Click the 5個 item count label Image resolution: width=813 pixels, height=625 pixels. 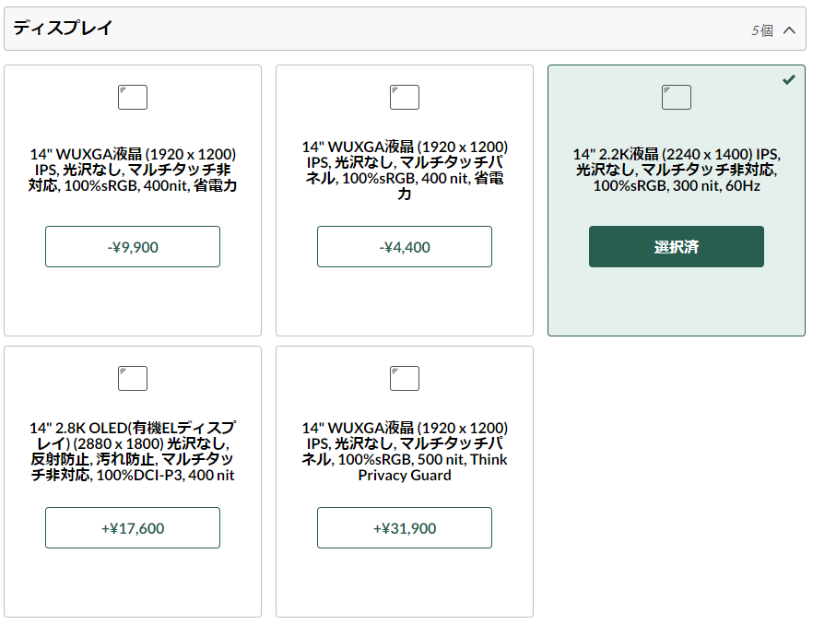click(762, 30)
